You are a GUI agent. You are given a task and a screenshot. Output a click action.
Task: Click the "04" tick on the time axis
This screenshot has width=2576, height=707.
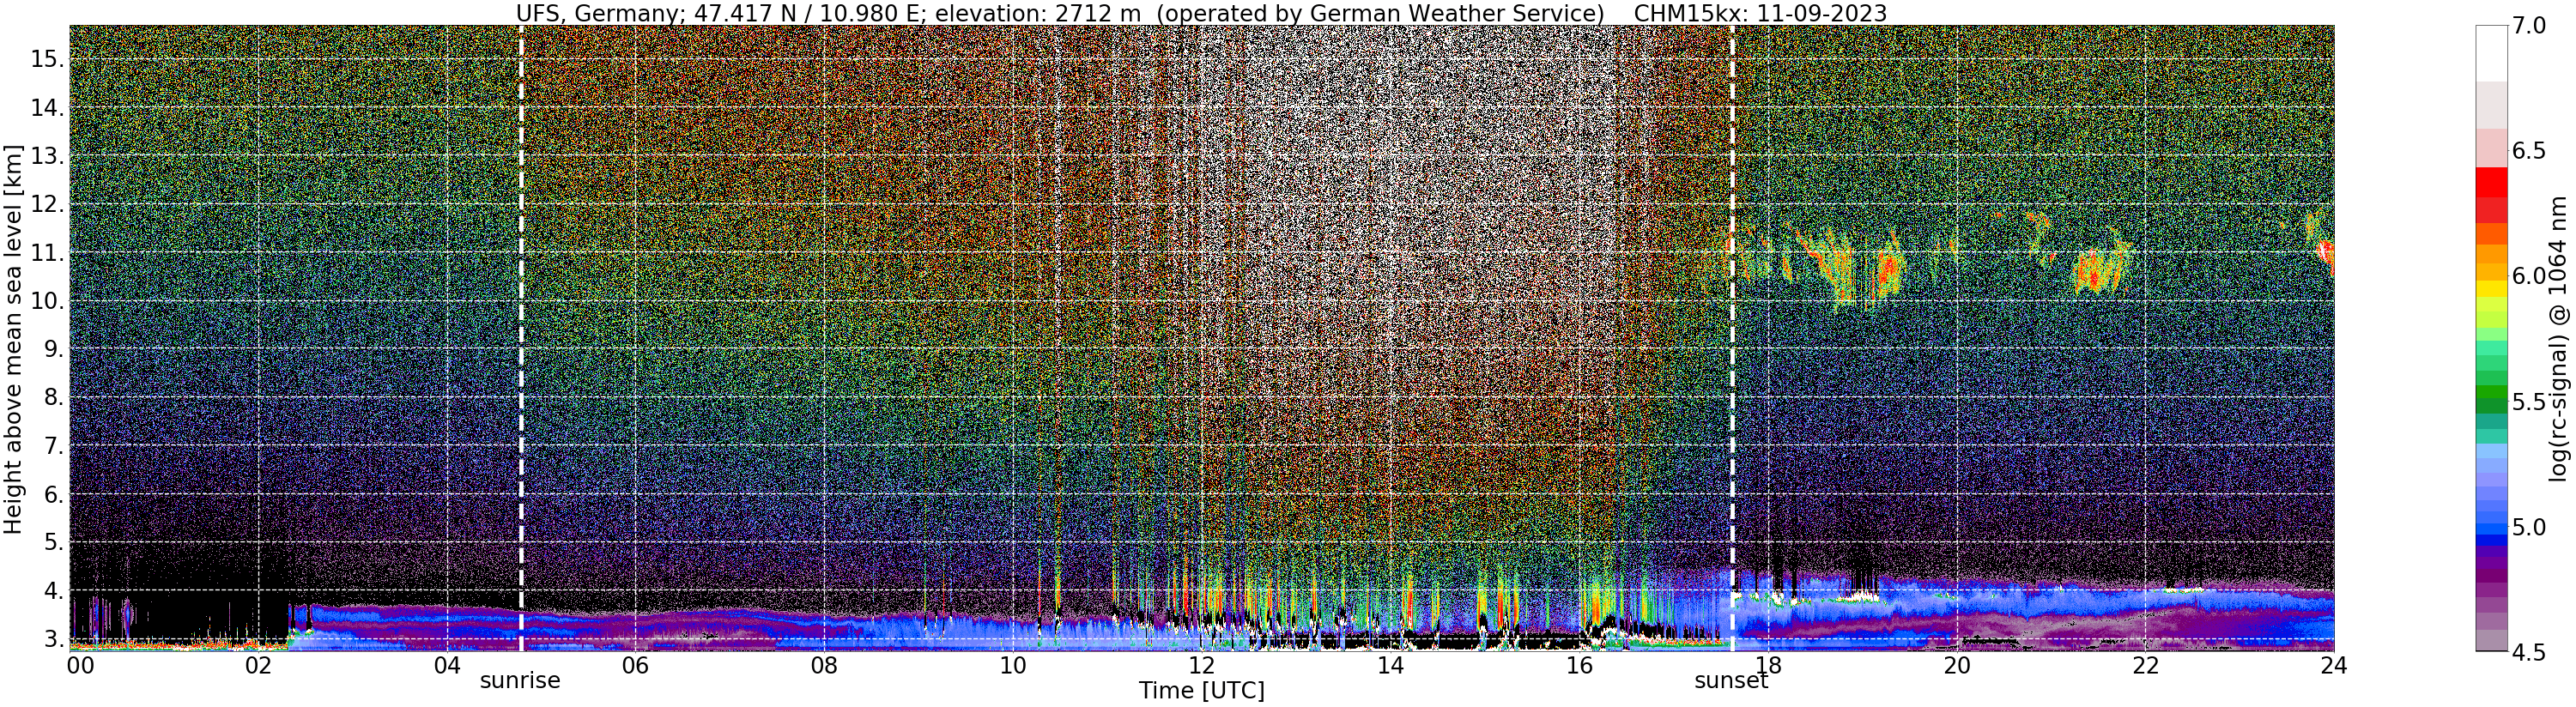(x=446, y=665)
